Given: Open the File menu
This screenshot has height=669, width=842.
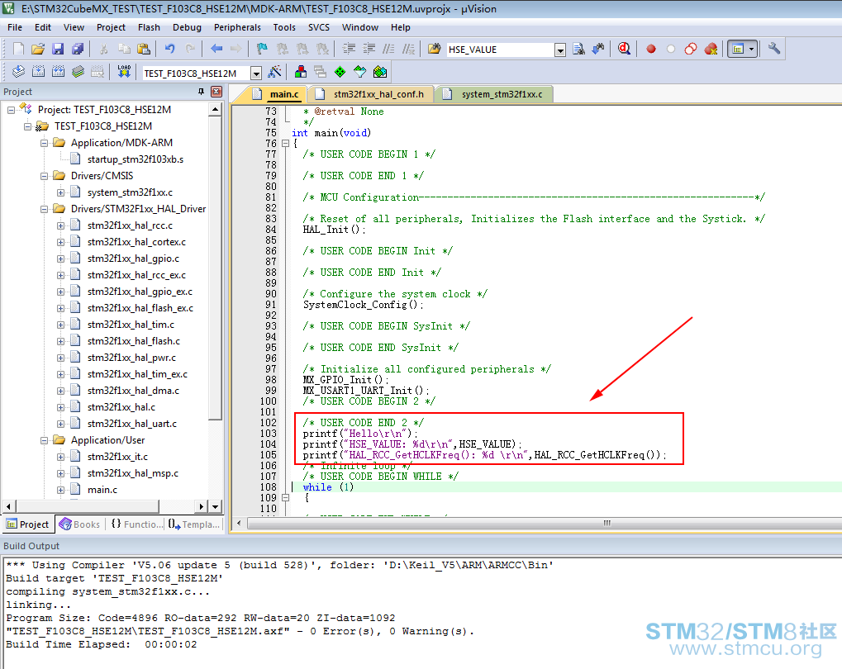Looking at the screenshot, I should click(15, 27).
